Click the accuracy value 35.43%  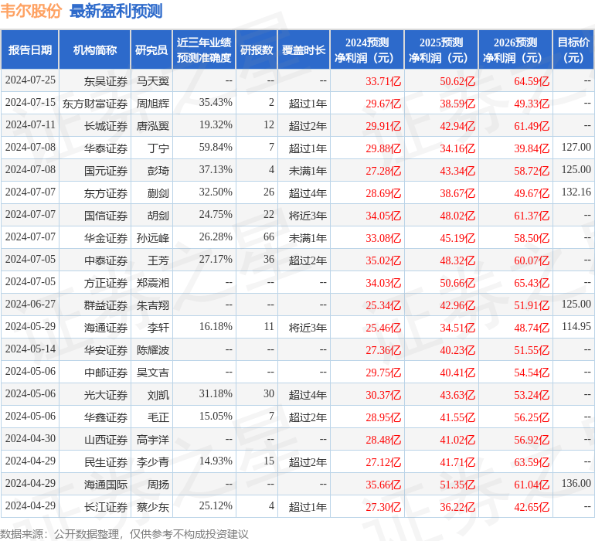(x=216, y=103)
